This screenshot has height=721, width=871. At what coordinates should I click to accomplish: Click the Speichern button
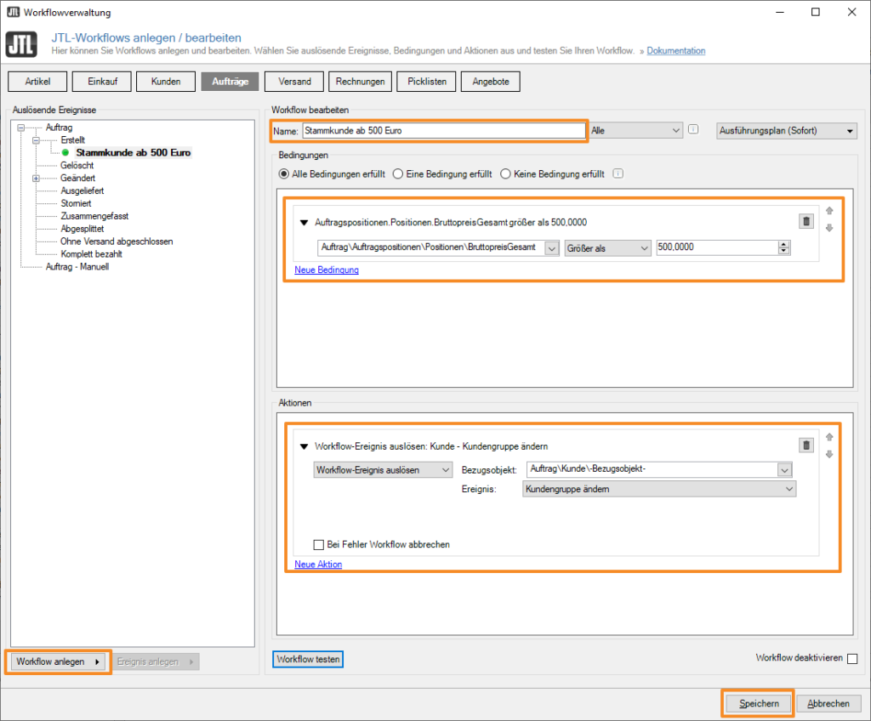pyautogui.click(x=759, y=704)
